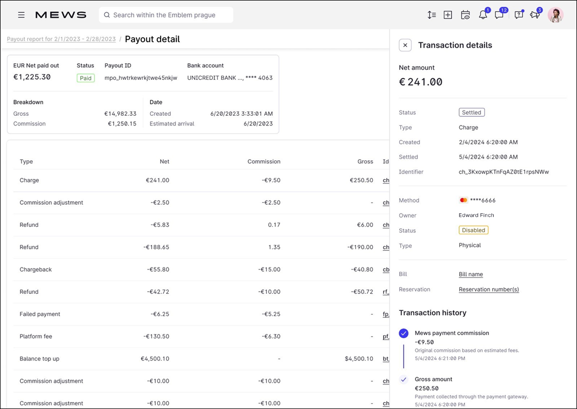Click the Paid status badge
The height and width of the screenshot is (409, 577).
[x=86, y=78]
